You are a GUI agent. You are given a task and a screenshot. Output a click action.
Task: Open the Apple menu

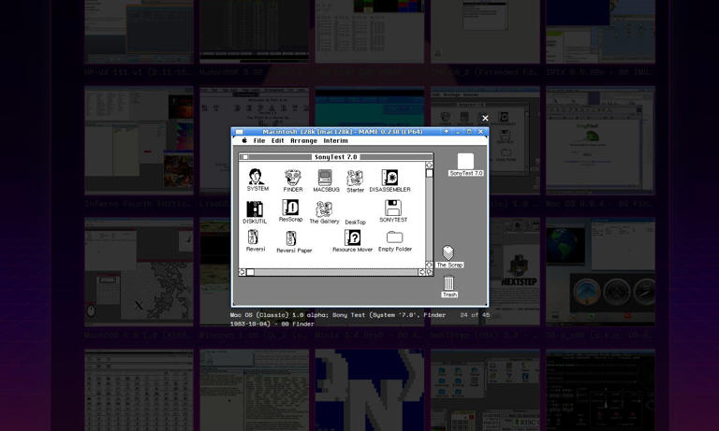click(x=244, y=140)
